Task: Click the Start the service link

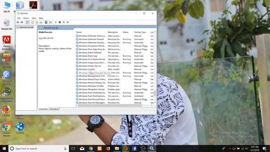Action: tap(40, 38)
